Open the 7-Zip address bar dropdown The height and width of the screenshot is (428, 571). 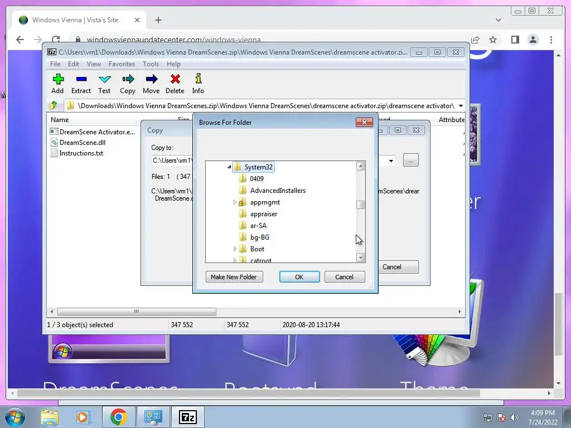(x=461, y=106)
